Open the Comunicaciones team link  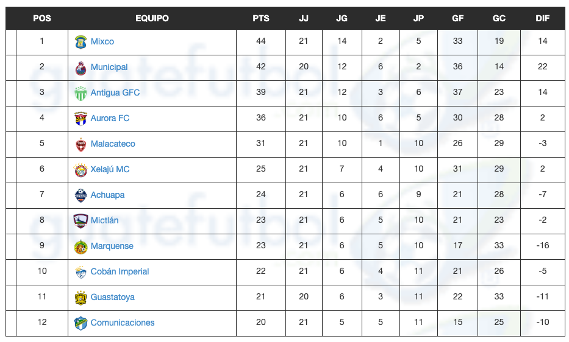click(123, 323)
